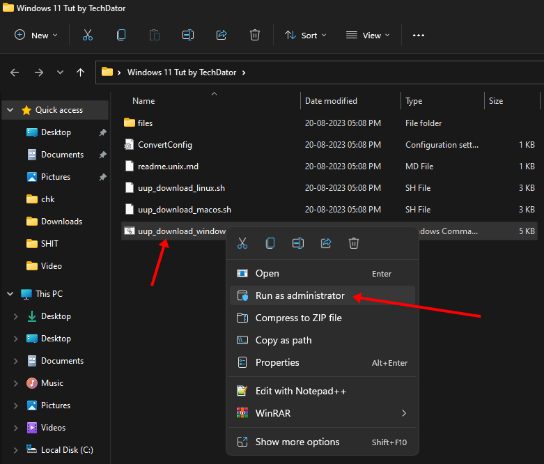Click the Delete trash icon in toolbar
The image size is (544, 464).
255,35
